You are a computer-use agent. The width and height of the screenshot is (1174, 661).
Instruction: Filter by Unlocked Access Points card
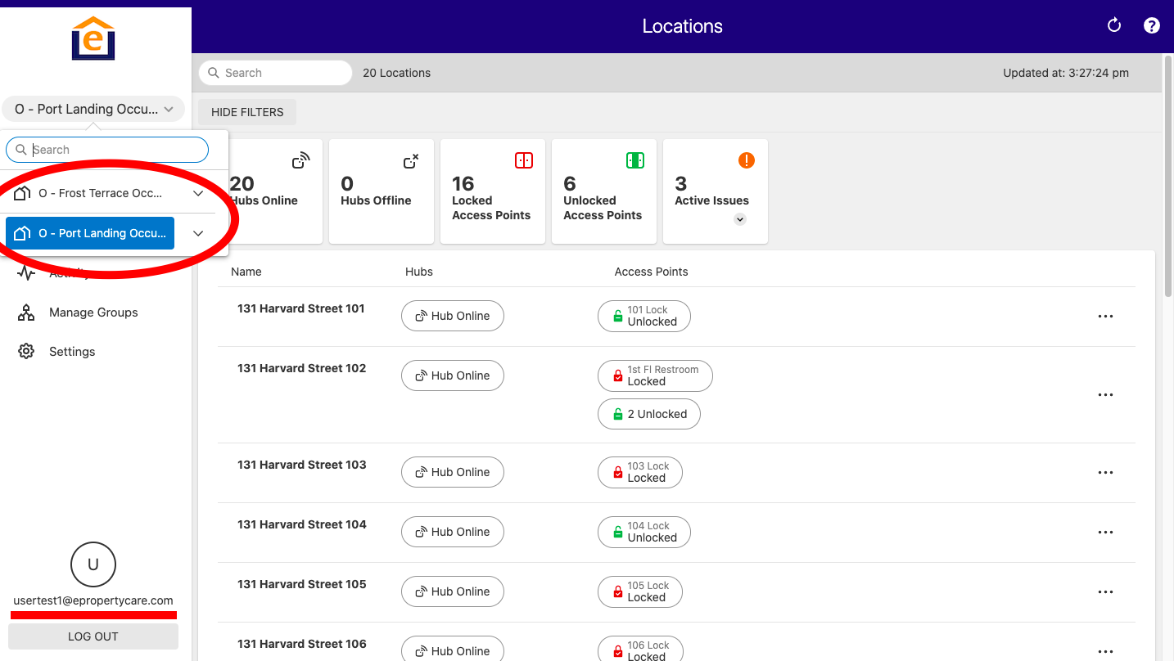point(604,191)
